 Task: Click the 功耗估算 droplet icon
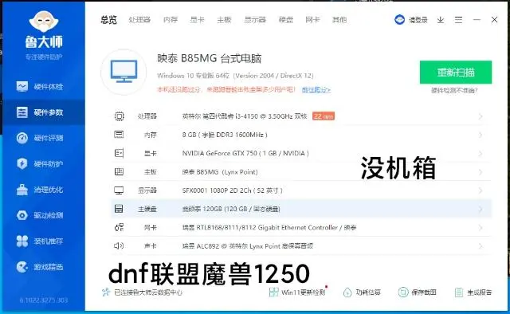click(x=347, y=292)
